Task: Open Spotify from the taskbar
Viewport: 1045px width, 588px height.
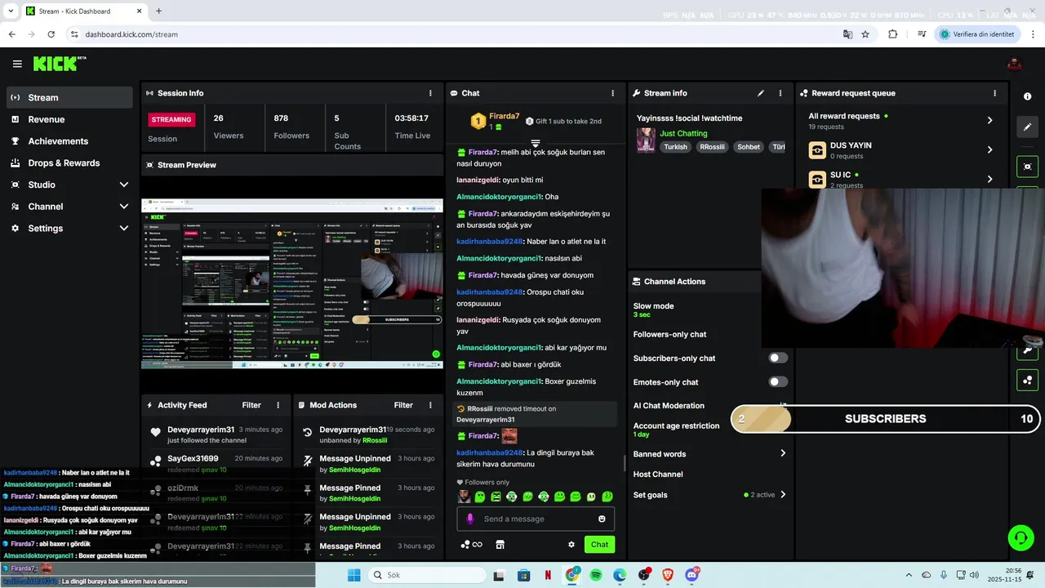Action: tap(596, 575)
